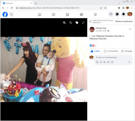
Task: Bookmark this page with star
Action: [x=105, y=8]
